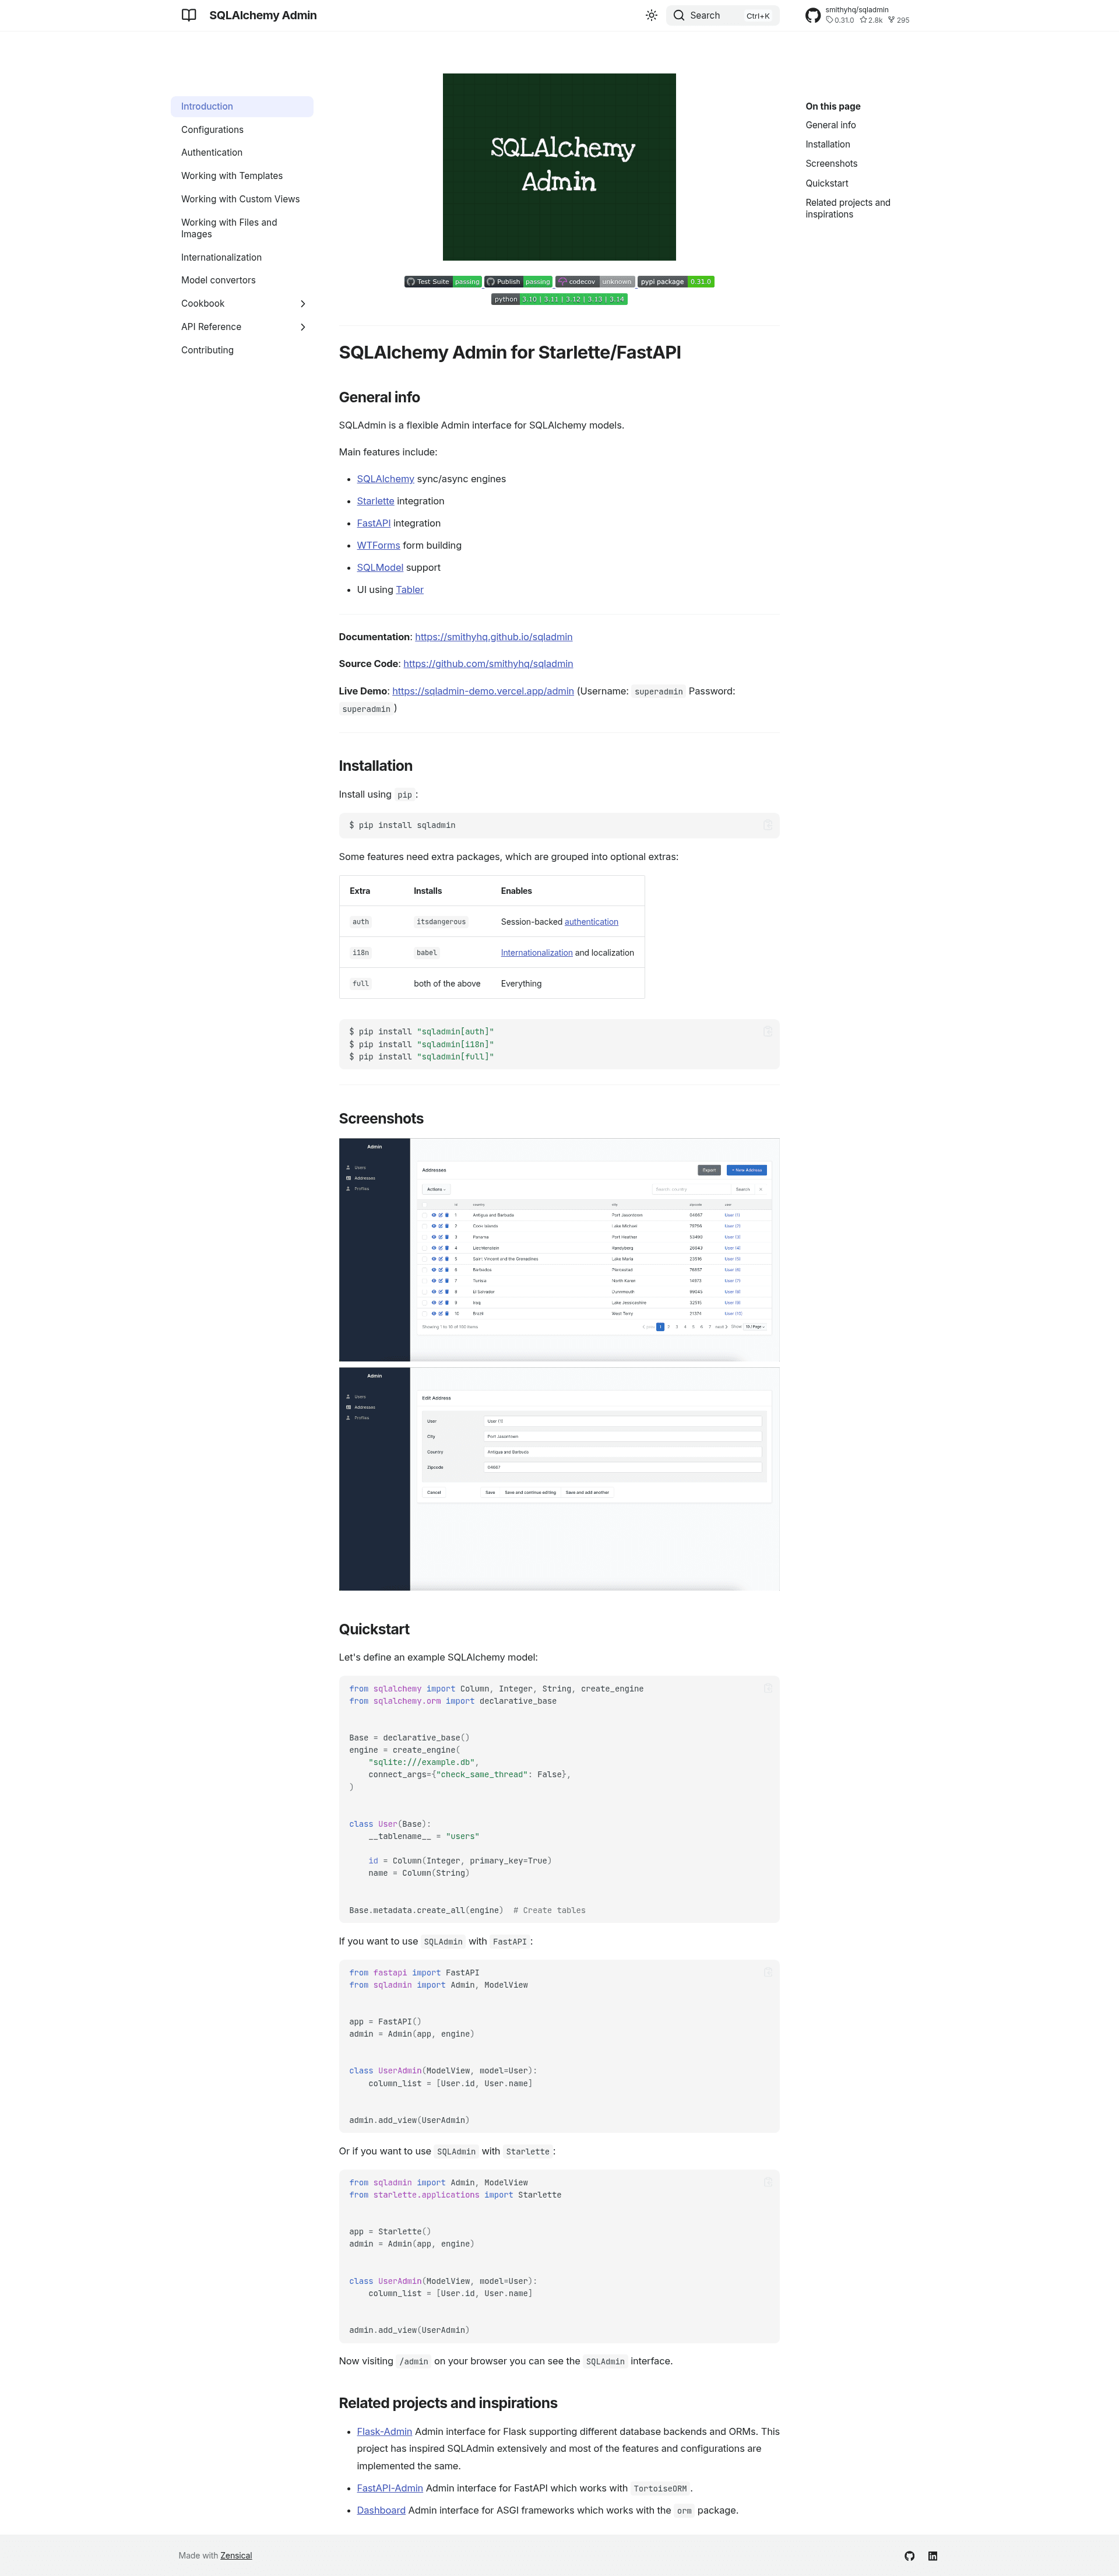Screen dimensions: 1119x2576
Task: Open the Internationalization sidebar page
Action: tap(221, 258)
